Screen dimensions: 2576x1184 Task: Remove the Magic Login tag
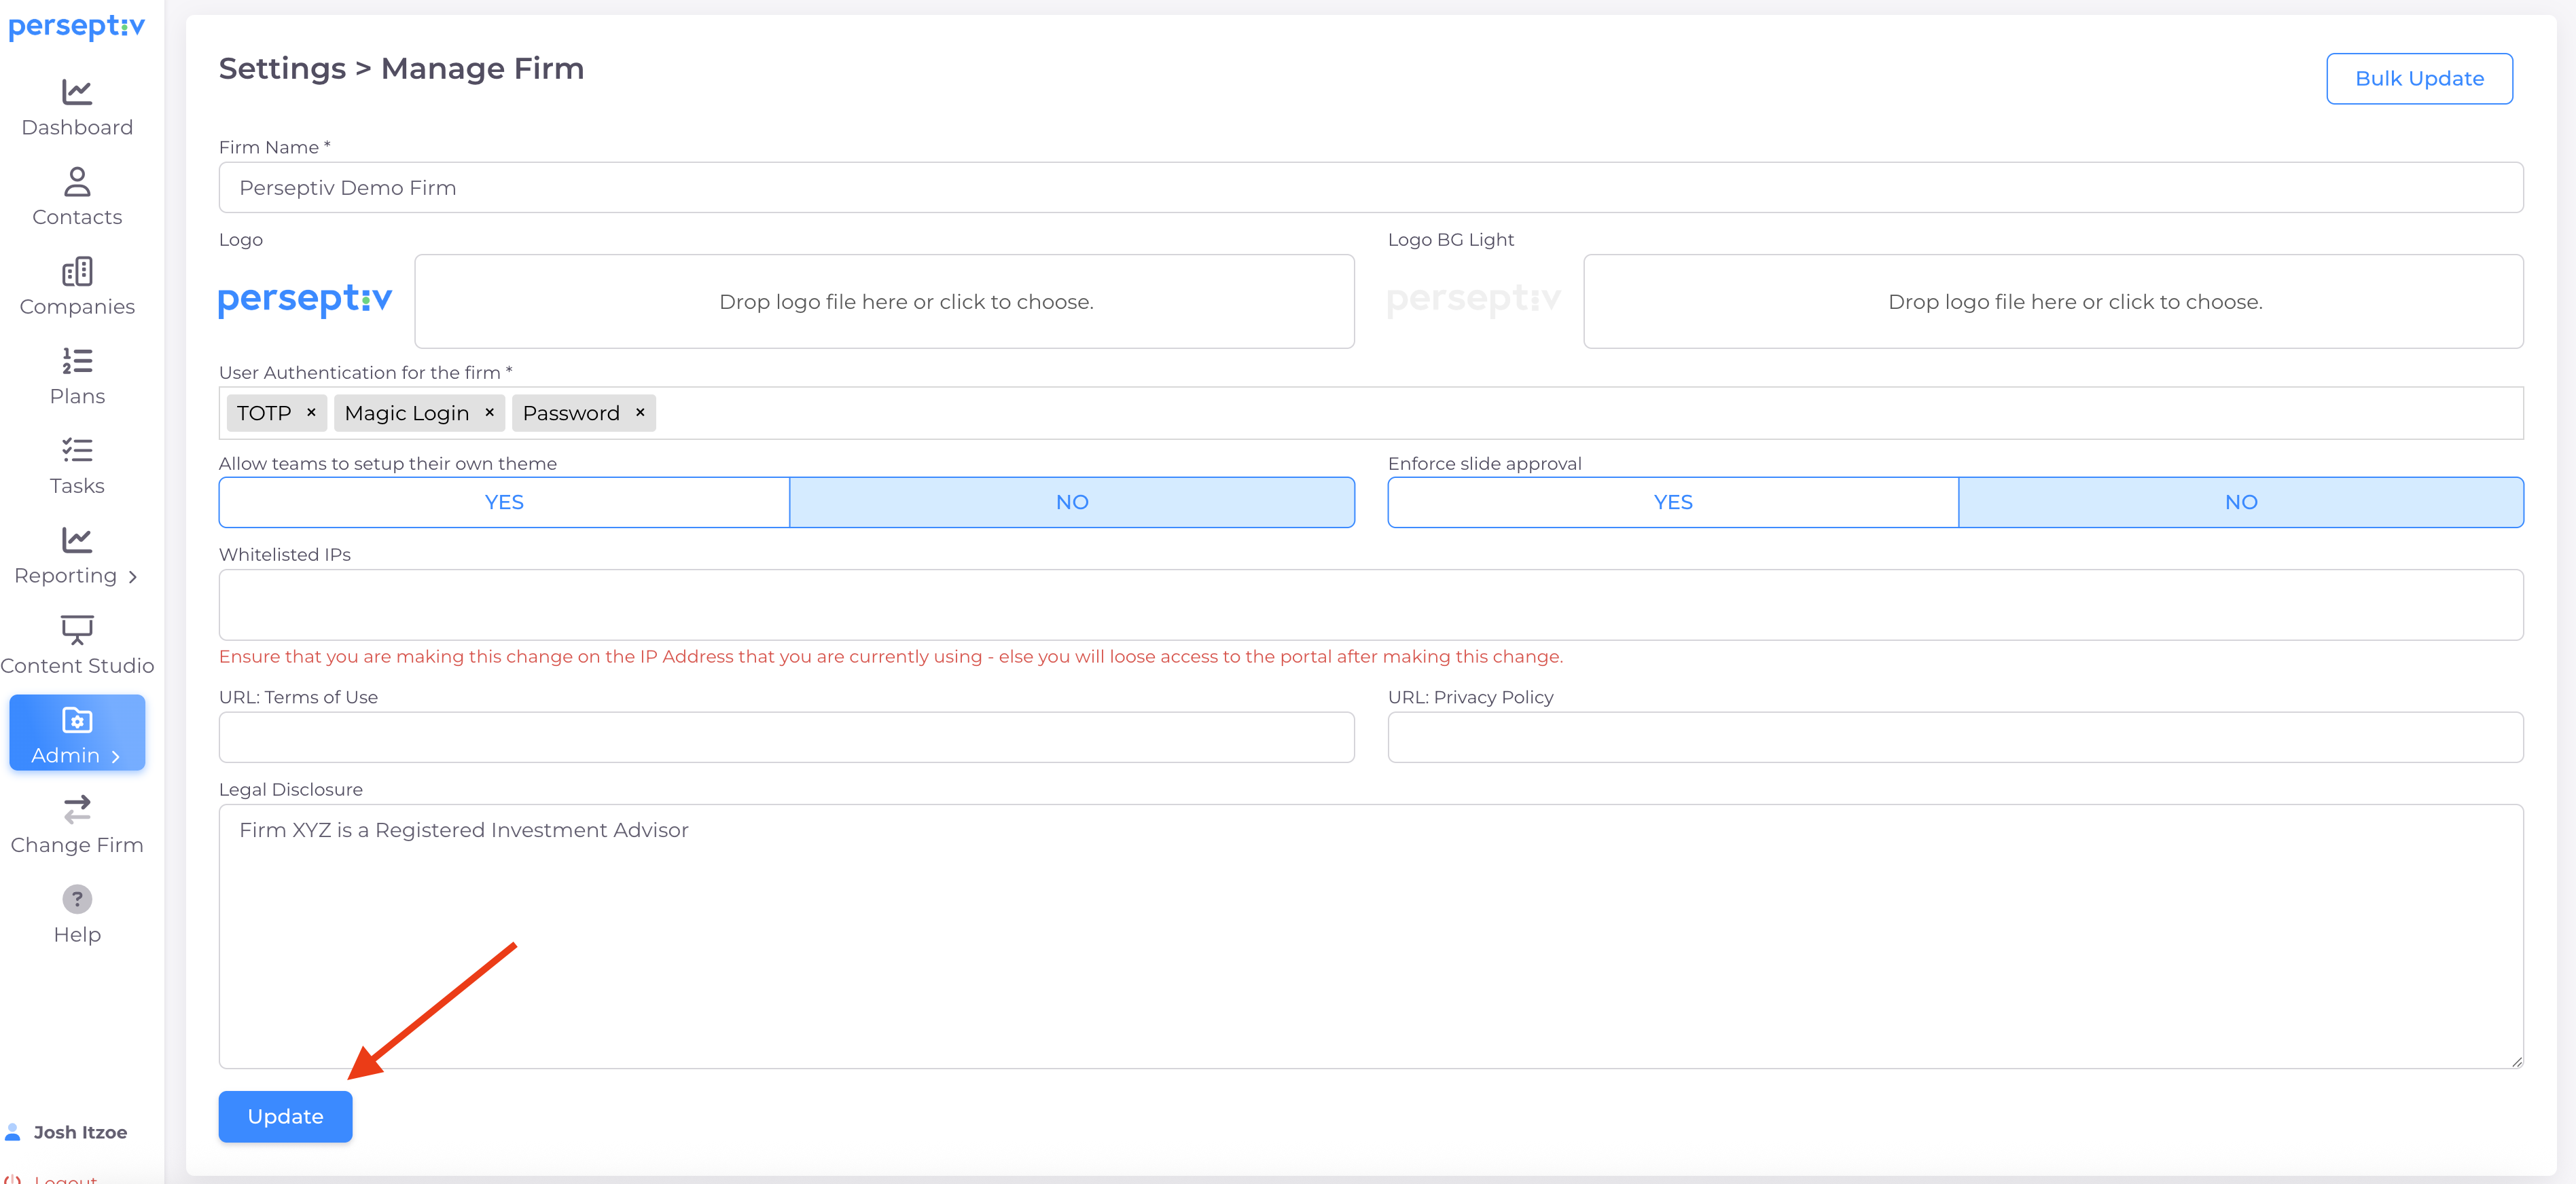point(489,413)
